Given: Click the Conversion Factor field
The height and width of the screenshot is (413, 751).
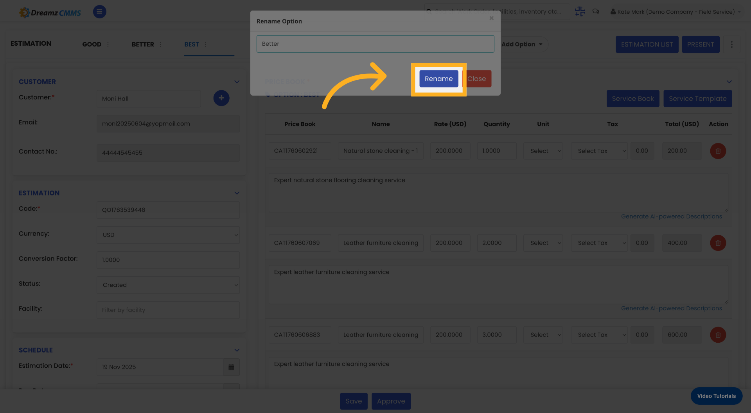Looking at the screenshot, I should pyautogui.click(x=168, y=260).
